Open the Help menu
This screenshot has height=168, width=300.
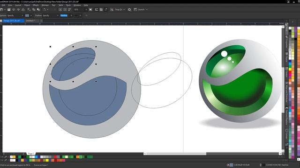click(x=86, y=5)
